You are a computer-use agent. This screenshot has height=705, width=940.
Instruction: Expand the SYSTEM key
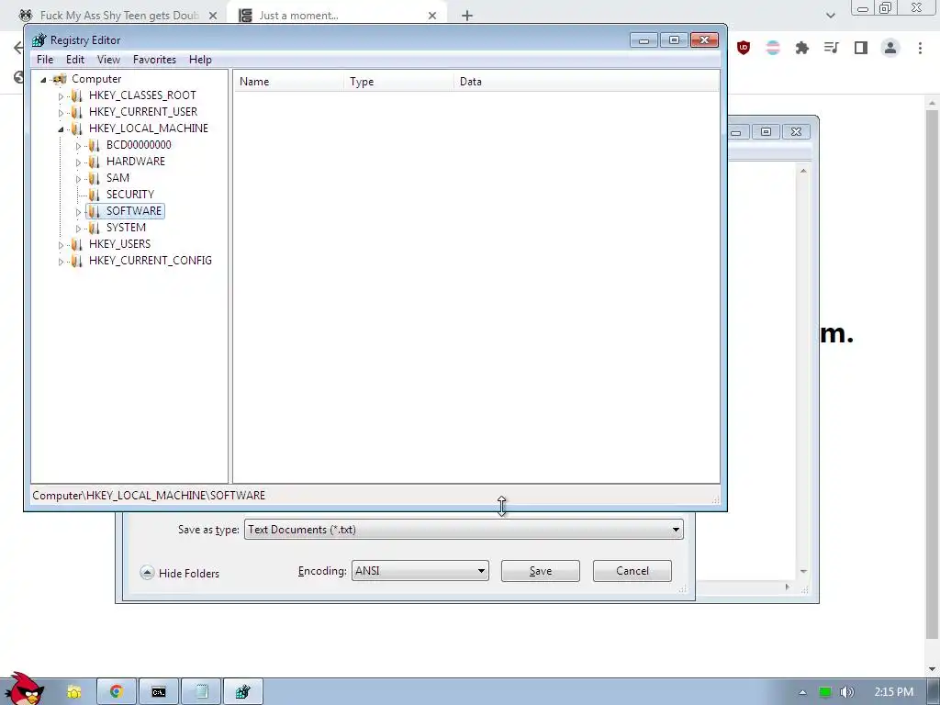(78, 229)
